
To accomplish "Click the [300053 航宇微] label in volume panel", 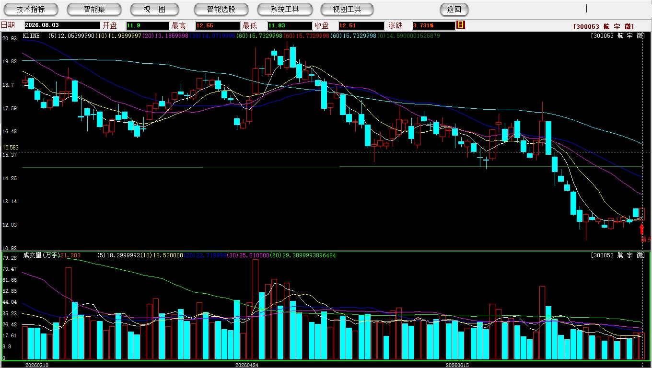I will [618, 255].
